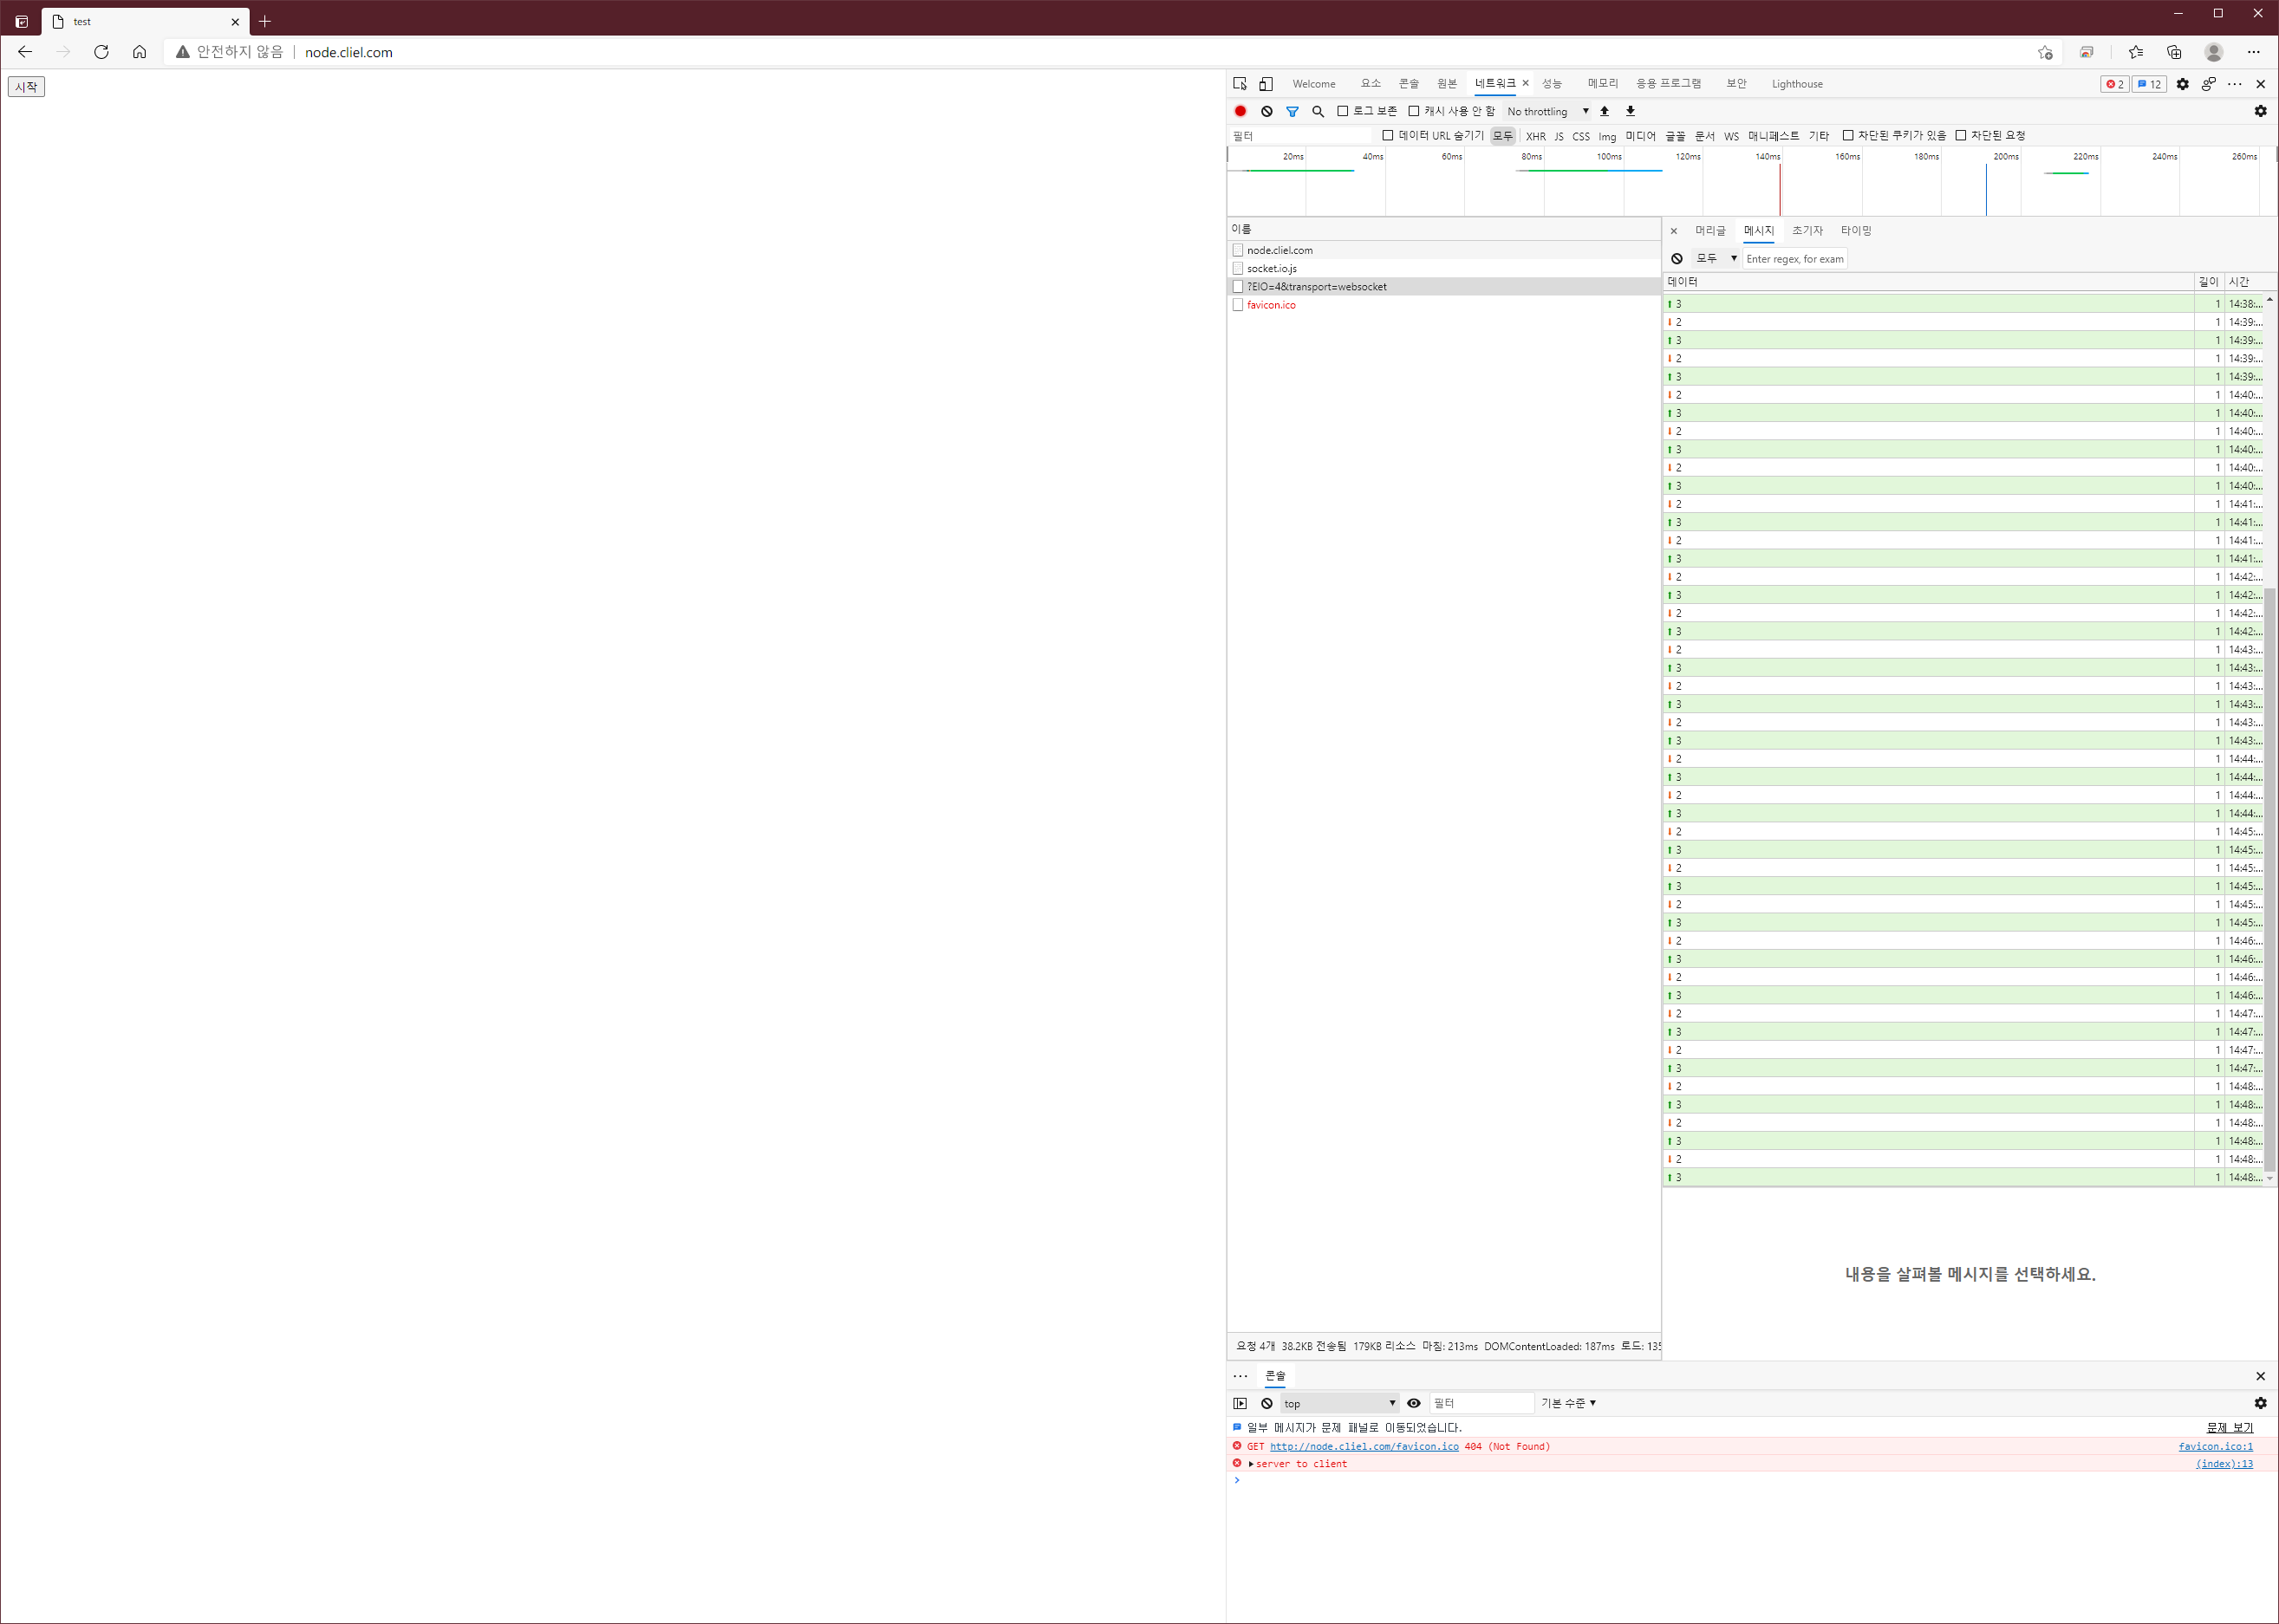Click the record network log button
The height and width of the screenshot is (1624, 2279).
pyautogui.click(x=1240, y=111)
